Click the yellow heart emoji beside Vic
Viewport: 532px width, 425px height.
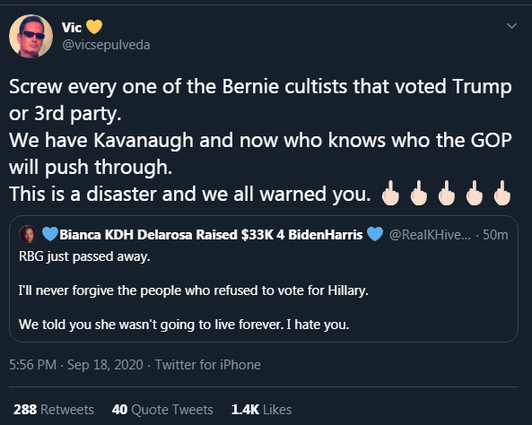94,27
